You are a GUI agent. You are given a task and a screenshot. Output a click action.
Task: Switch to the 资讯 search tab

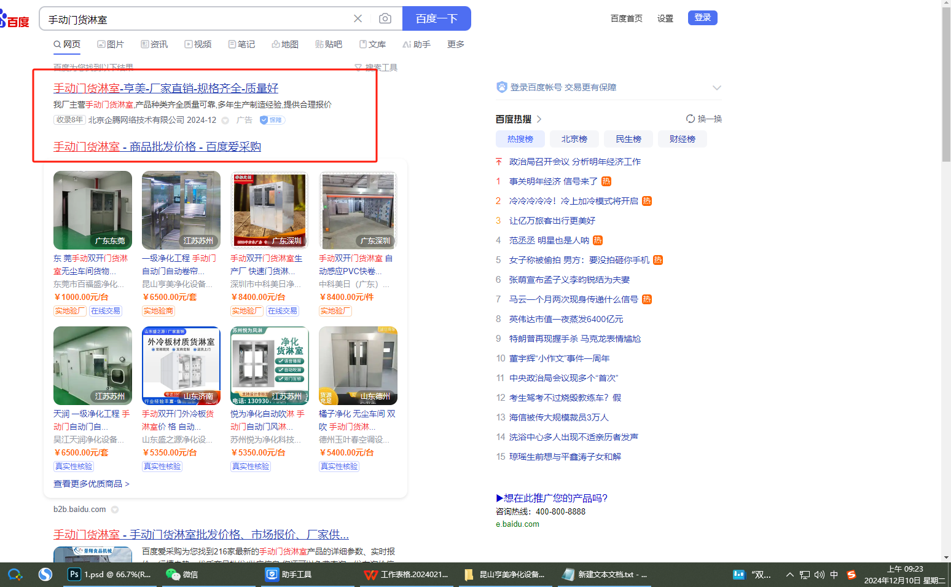(x=154, y=44)
